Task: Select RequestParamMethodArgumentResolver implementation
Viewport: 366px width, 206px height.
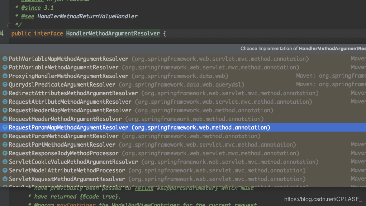Action: coord(183,136)
